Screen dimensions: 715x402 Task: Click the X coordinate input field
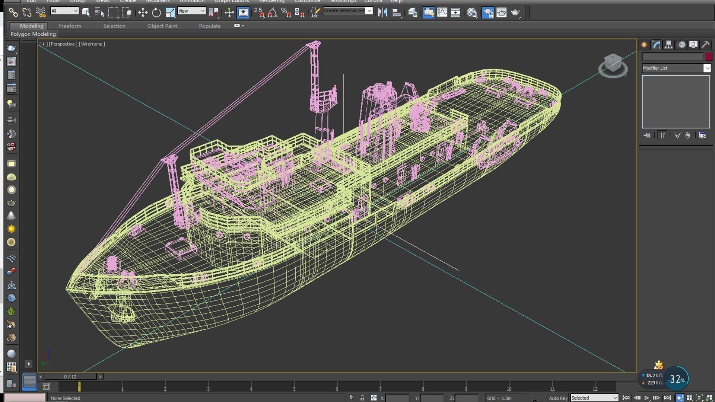point(397,398)
